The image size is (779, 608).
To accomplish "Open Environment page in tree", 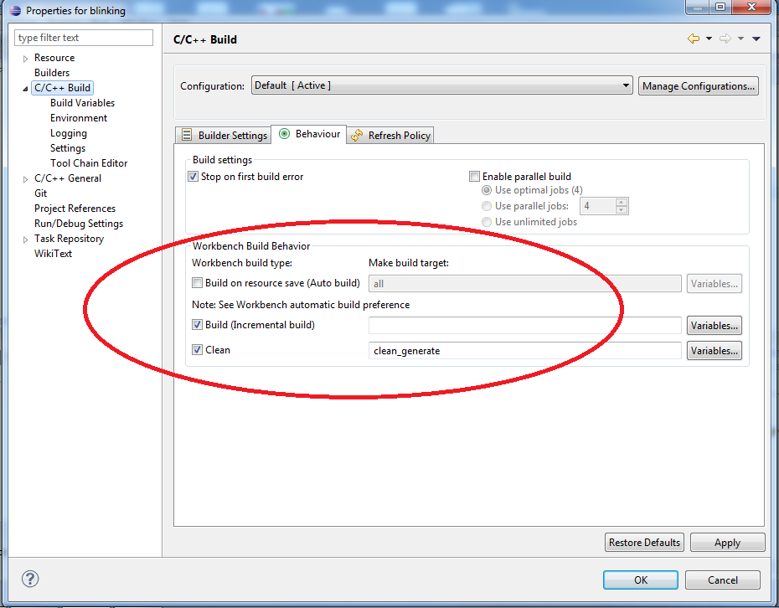I will [x=79, y=118].
